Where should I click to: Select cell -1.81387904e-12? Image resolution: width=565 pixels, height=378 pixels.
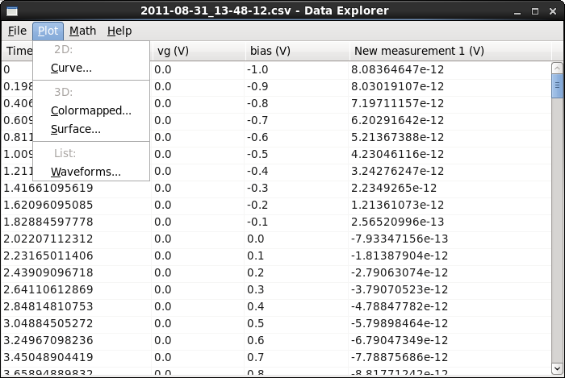[x=450, y=255]
